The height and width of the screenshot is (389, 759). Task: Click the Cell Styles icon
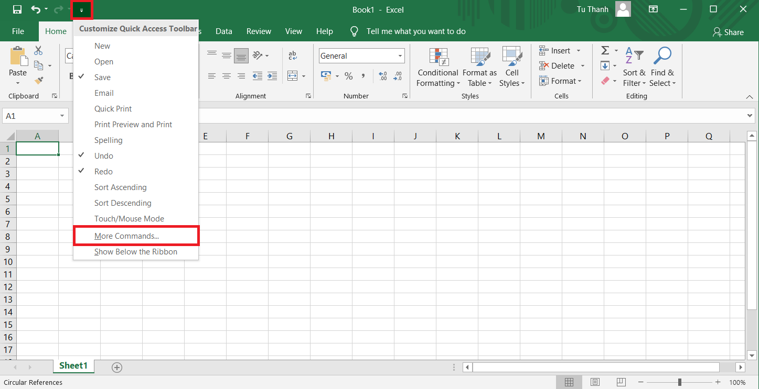coord(511,57)
